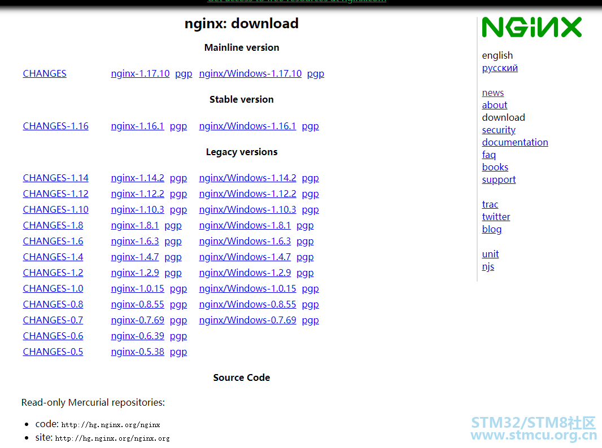Screen dimensions: 602x448
Task: Go to the about page
Action: (x=495, y=105)
